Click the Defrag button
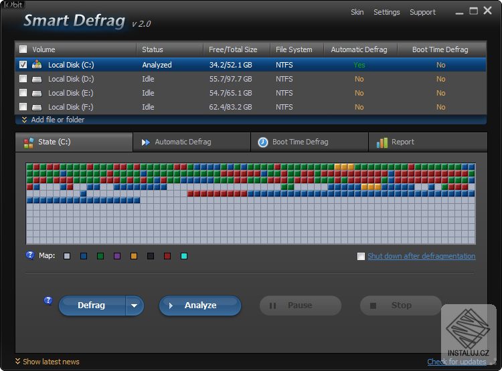The width and height of the screenshot is (502, 371). [92, 305]
